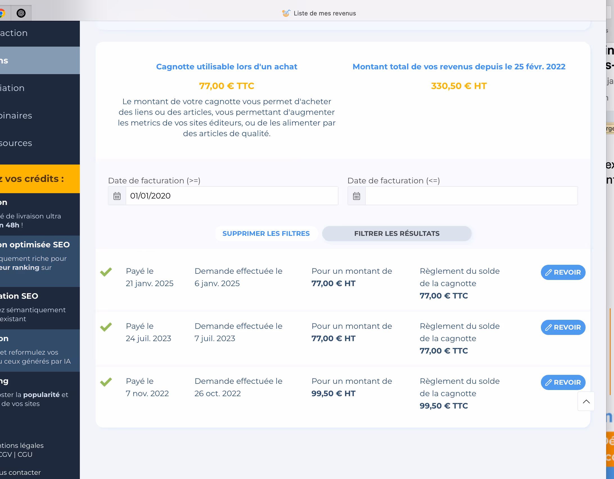The image size is (614, 479).
Task: Click REVOIR for the 21 janv. 2025 payment
Action: pyautogui.click(x=563, y=272)
